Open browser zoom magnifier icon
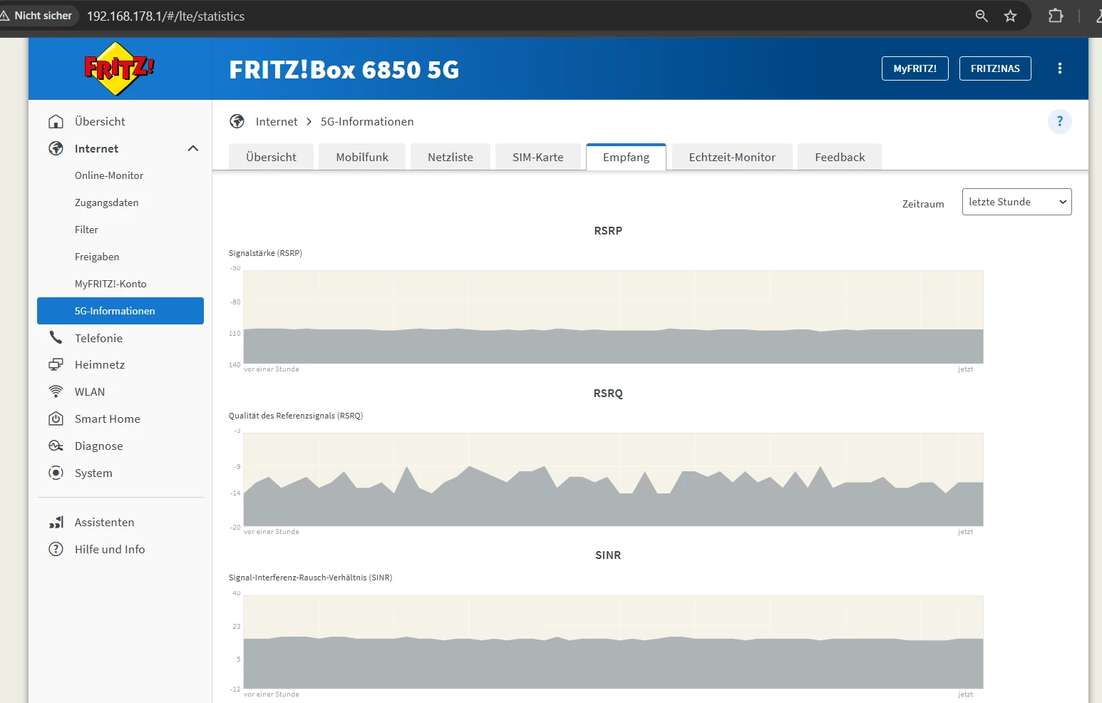Image resolution: width=1102 pixels, height=703 pixels. (x=982, y=16)
